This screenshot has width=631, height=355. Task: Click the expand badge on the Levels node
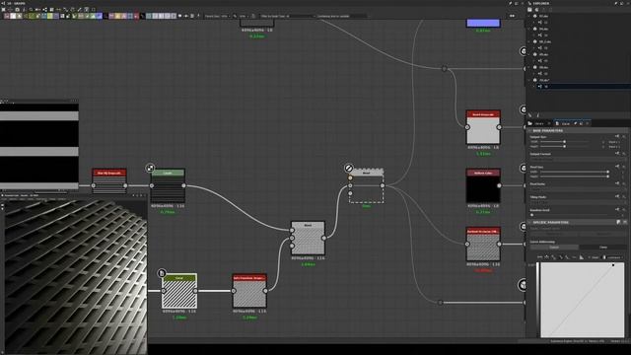pos(150,168)
